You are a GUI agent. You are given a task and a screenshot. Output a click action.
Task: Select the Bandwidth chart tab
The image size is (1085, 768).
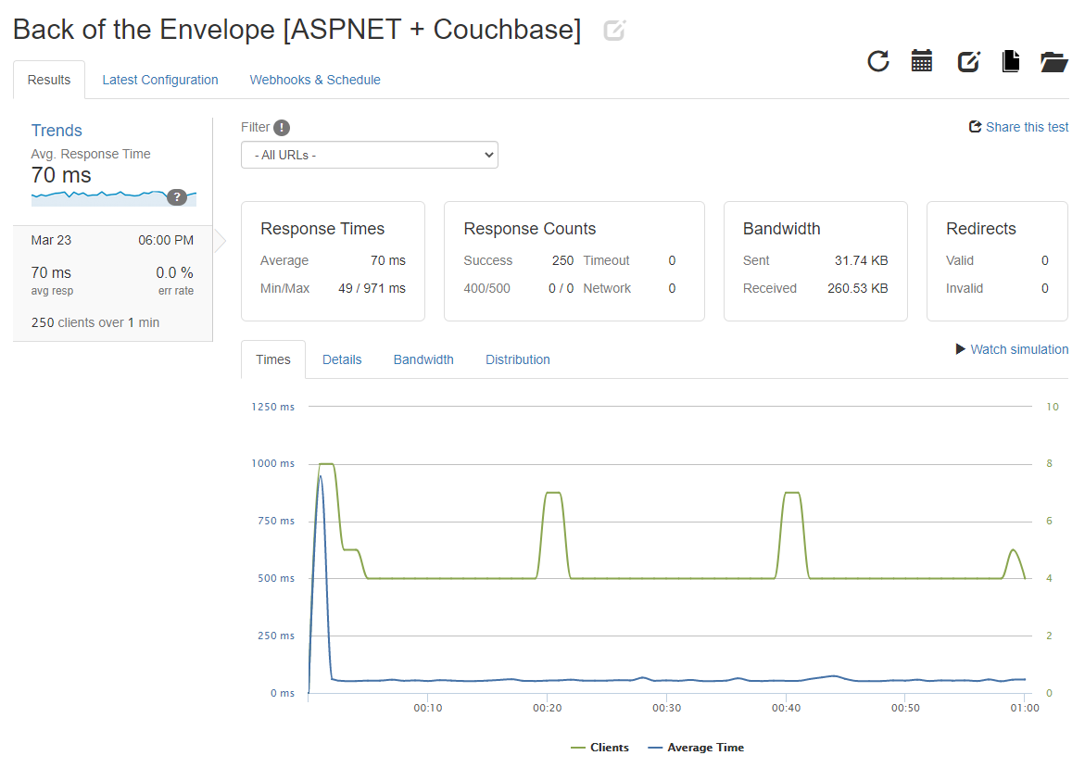point(423,359)
